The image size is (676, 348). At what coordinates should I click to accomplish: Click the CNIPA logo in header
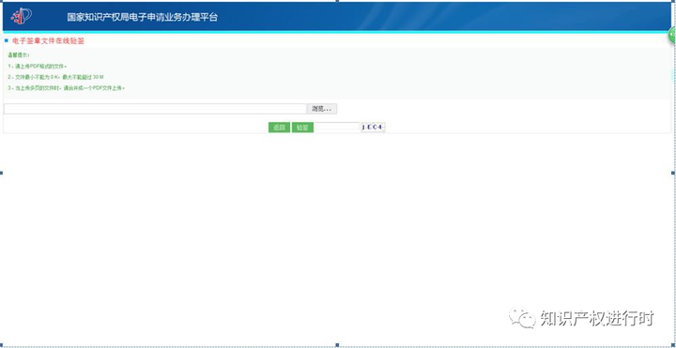pyautogui.click(x=21, y=16)
